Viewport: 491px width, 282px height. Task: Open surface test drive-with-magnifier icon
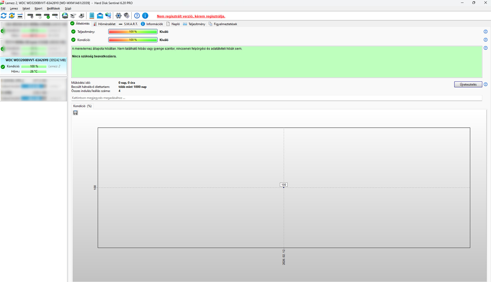[x=55, y=16]
